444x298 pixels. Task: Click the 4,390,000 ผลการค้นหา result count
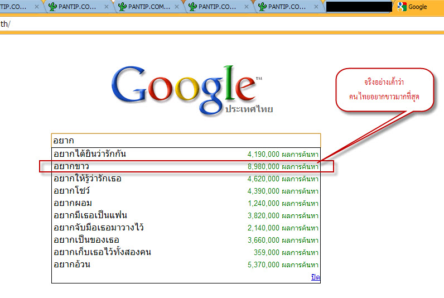click(x=283, y=191)
